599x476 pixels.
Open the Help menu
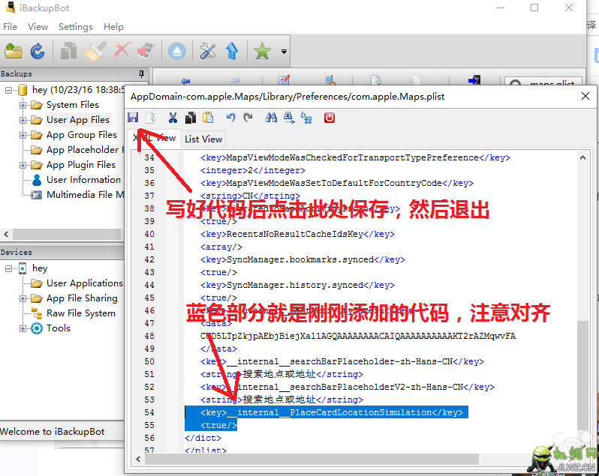tap(113, 27)
